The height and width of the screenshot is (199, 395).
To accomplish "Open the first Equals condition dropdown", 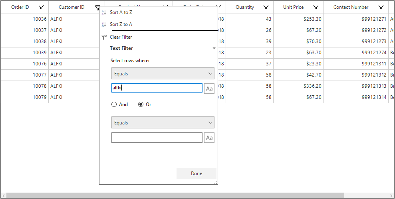I will pos(163,73).
